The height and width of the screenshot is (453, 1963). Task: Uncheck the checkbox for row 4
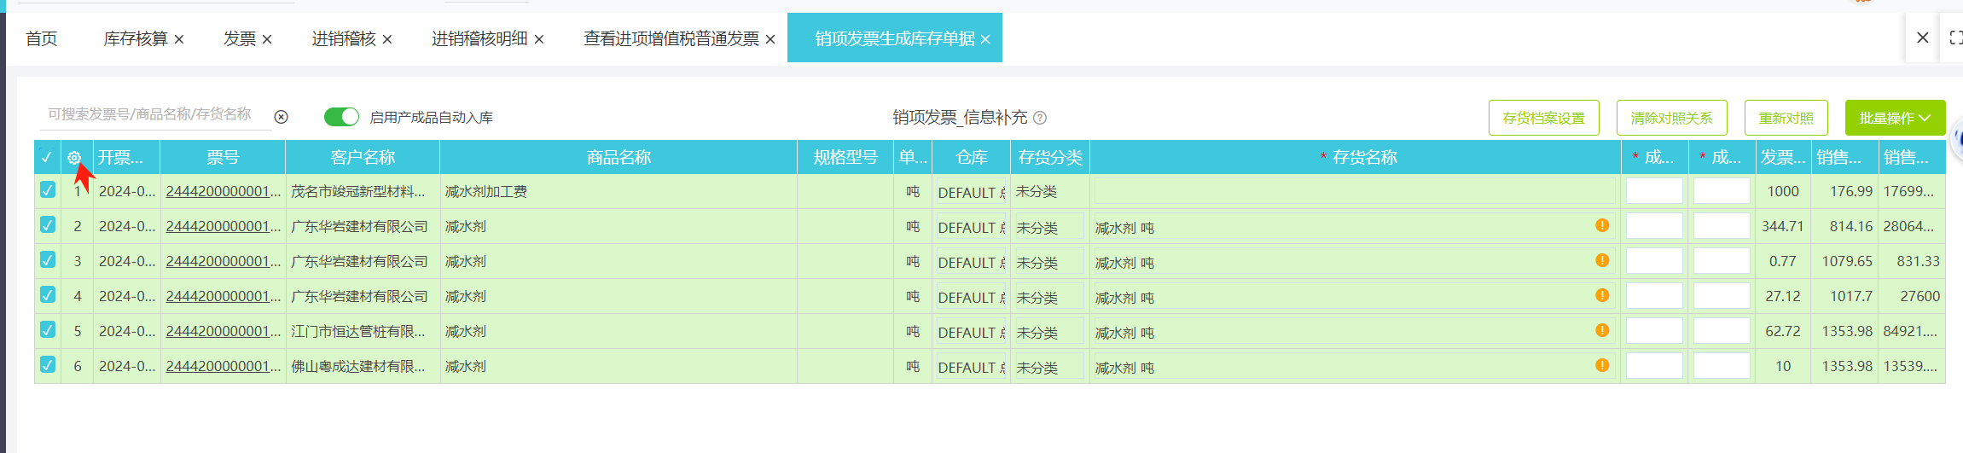point(48,295)
